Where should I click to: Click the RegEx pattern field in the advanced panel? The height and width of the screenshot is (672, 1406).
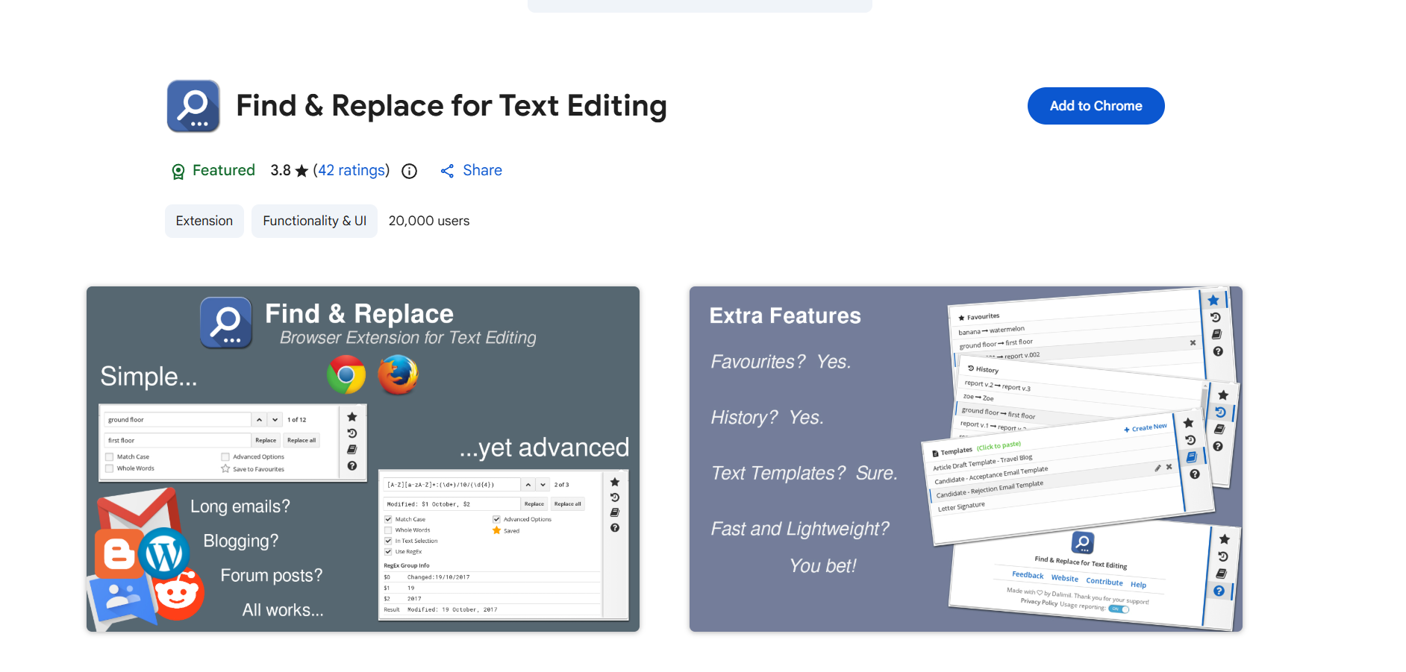click(x=452, y=485)
